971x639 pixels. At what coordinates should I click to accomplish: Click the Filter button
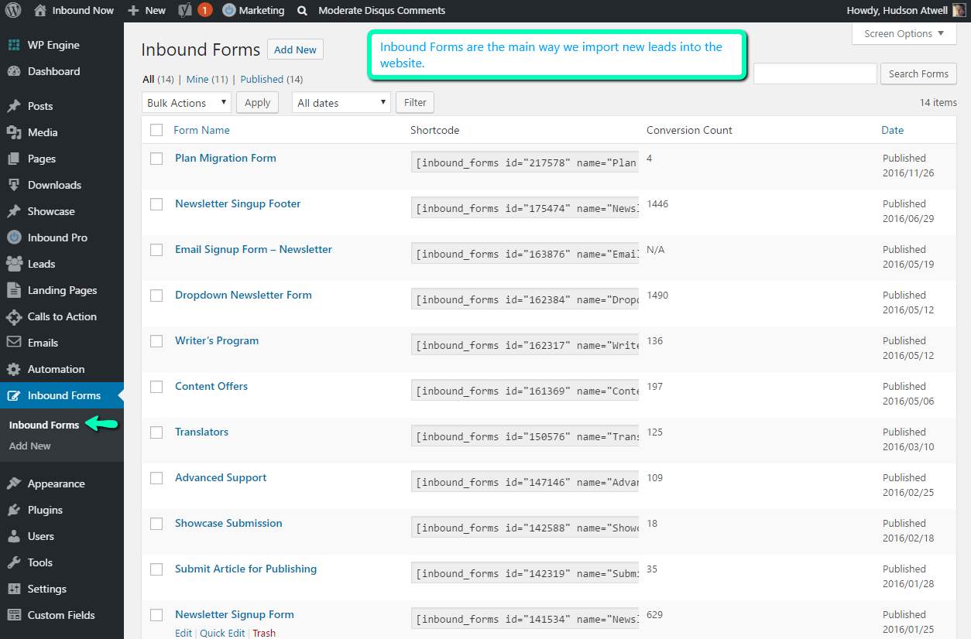(x=415, y=102)
